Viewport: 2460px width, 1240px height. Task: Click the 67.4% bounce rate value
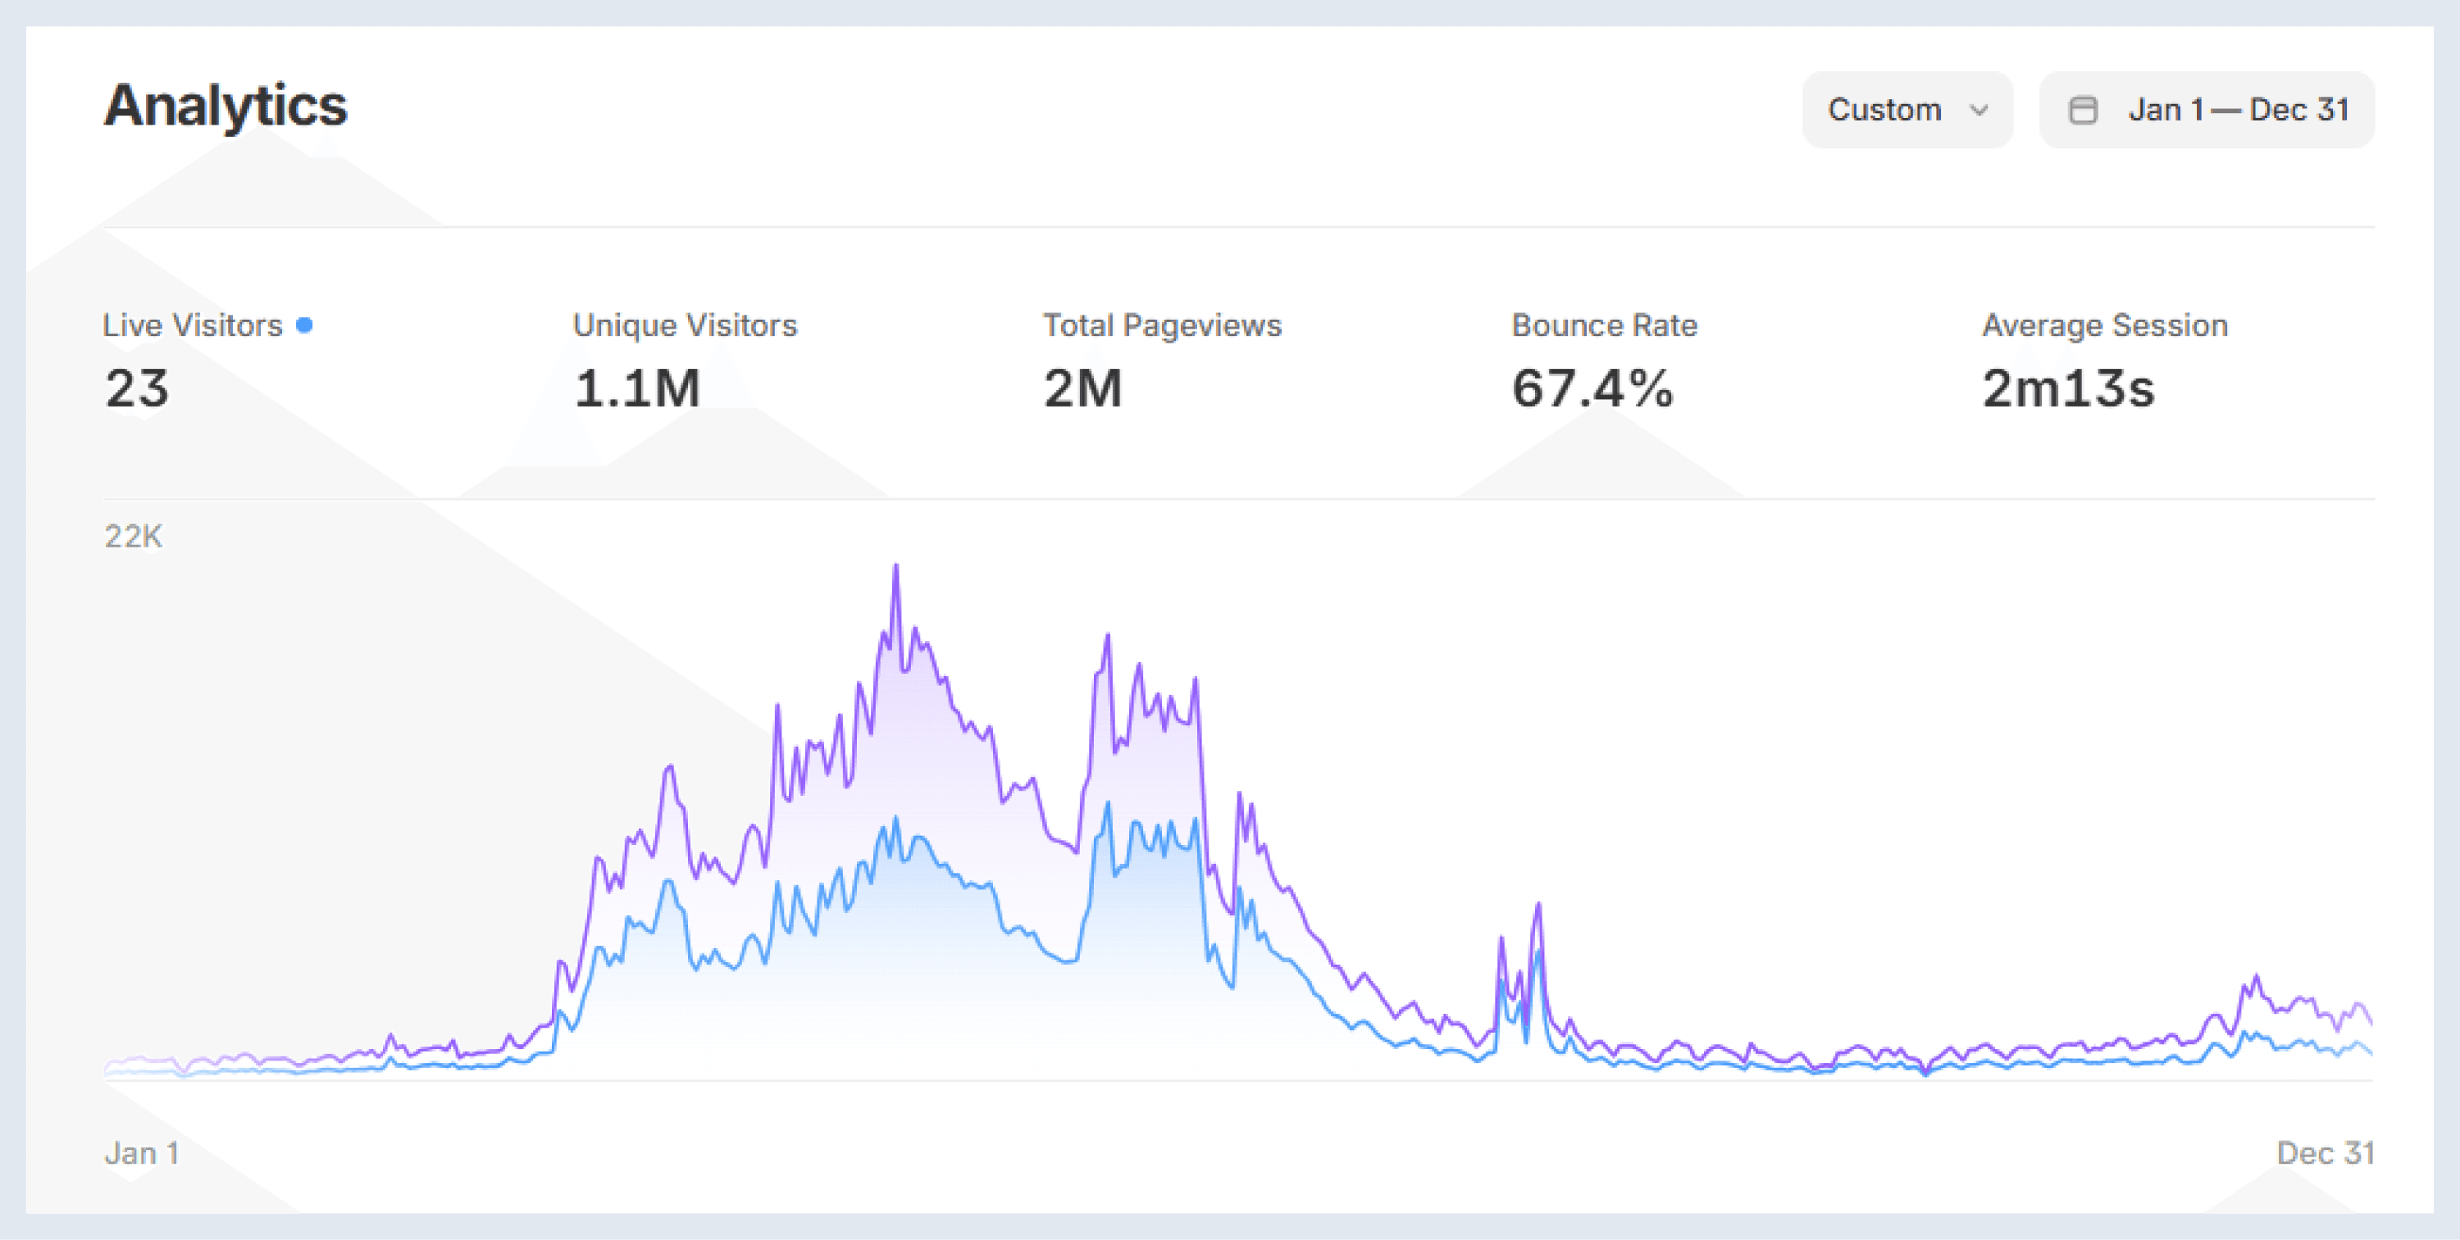click(1592, 388)
